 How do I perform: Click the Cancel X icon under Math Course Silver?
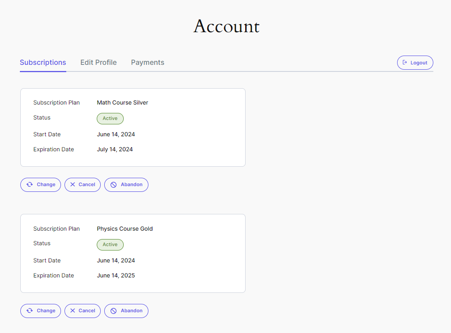click(x=73, y=184)
